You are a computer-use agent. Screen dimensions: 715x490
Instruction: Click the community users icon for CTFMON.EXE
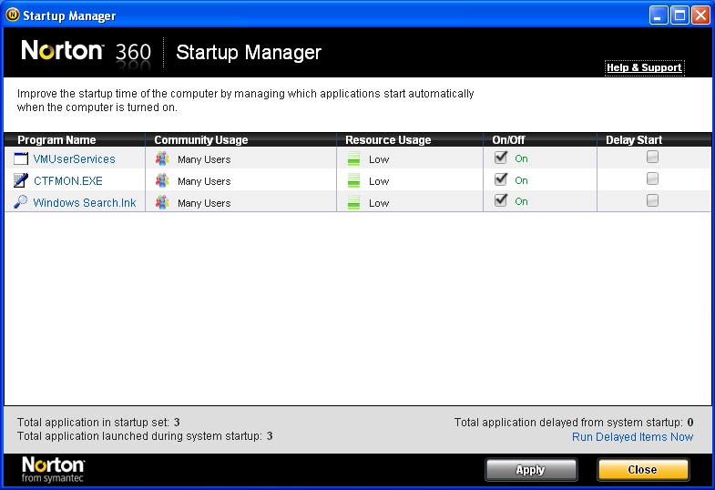pyautogui.click(x=162, y=180)
